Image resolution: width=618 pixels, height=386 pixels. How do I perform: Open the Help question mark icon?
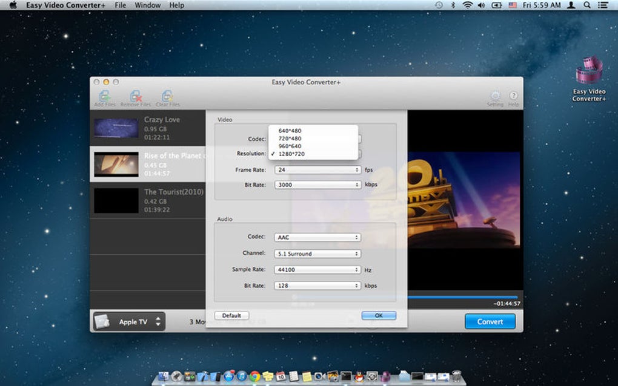tap(513, 97)
